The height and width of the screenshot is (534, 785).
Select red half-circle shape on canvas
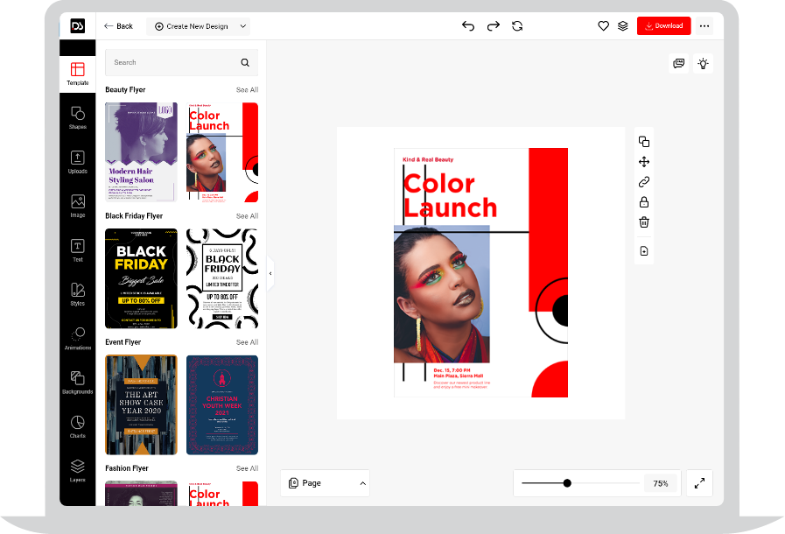550,379
